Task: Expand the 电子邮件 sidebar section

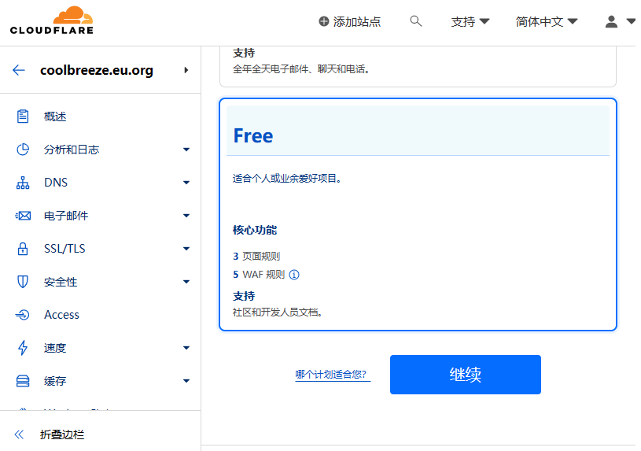Action: (186, 216)
